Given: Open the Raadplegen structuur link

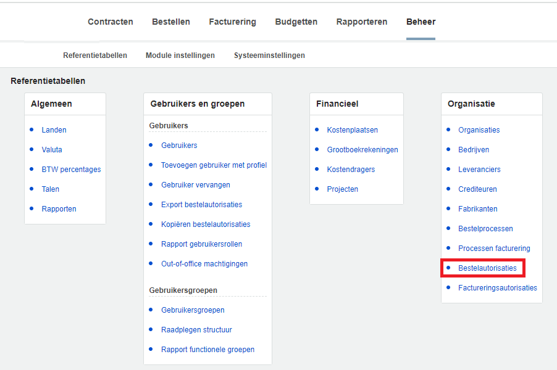Looking at the screenshot, I should point(196,330).
